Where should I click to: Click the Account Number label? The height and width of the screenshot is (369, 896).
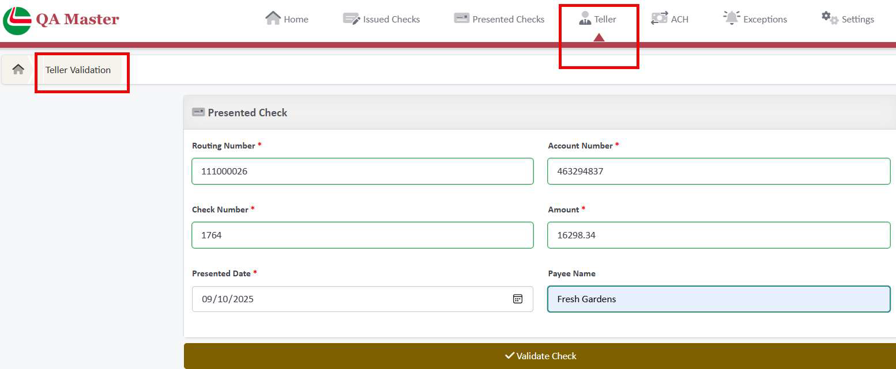[x=580, y=146]
